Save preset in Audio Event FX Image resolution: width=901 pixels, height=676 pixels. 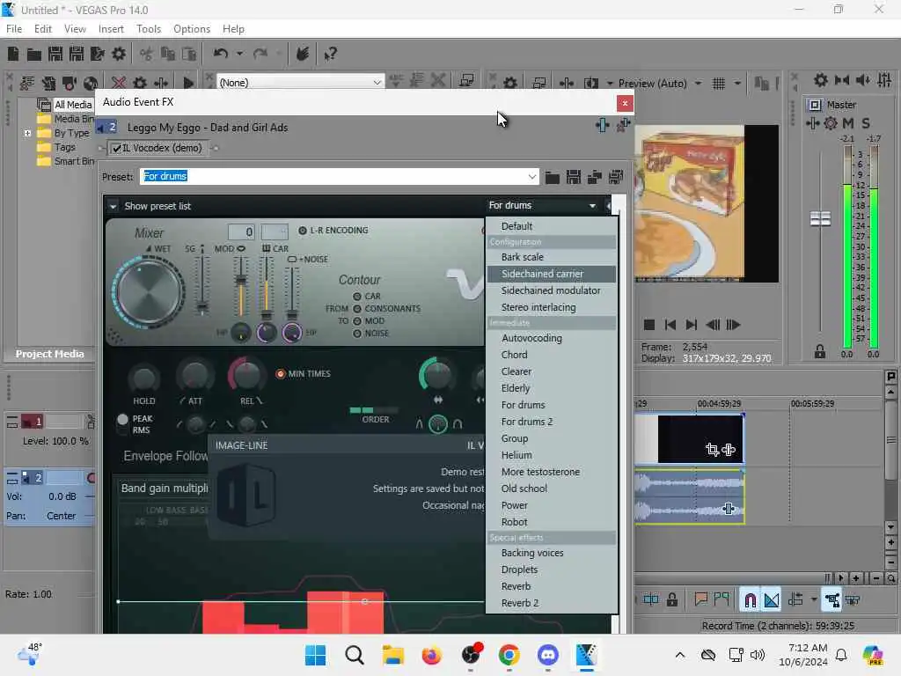click(574, 177)
